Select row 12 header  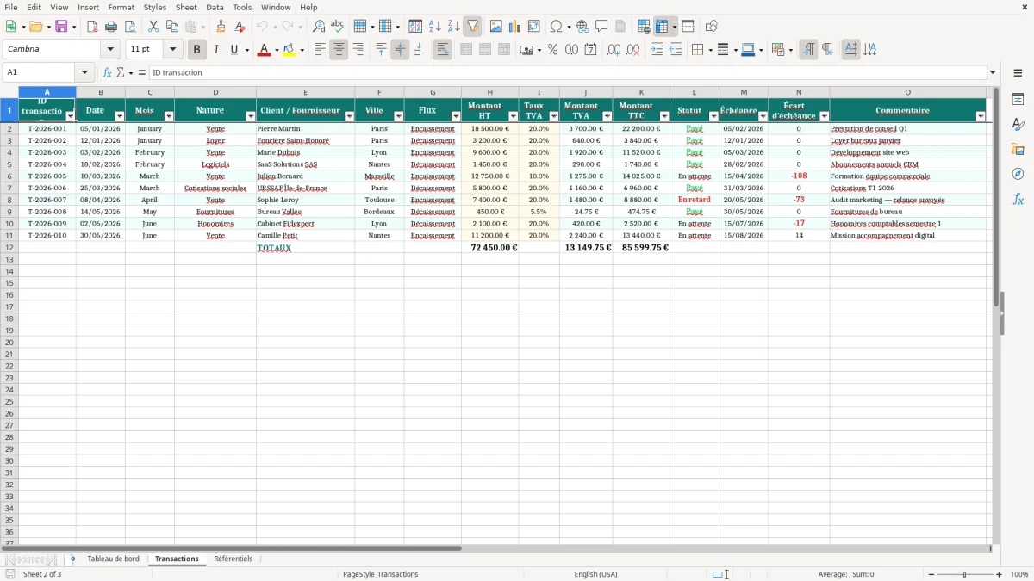click(9, 248)
